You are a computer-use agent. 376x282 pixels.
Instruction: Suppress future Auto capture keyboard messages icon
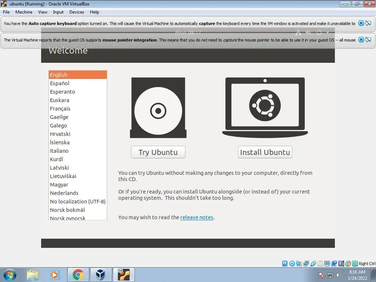click(x=368, y=23)
